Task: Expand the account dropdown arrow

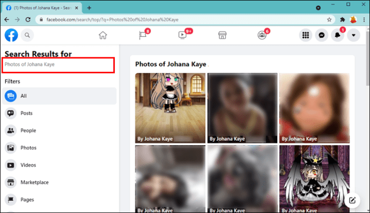Action: (353, 35)
